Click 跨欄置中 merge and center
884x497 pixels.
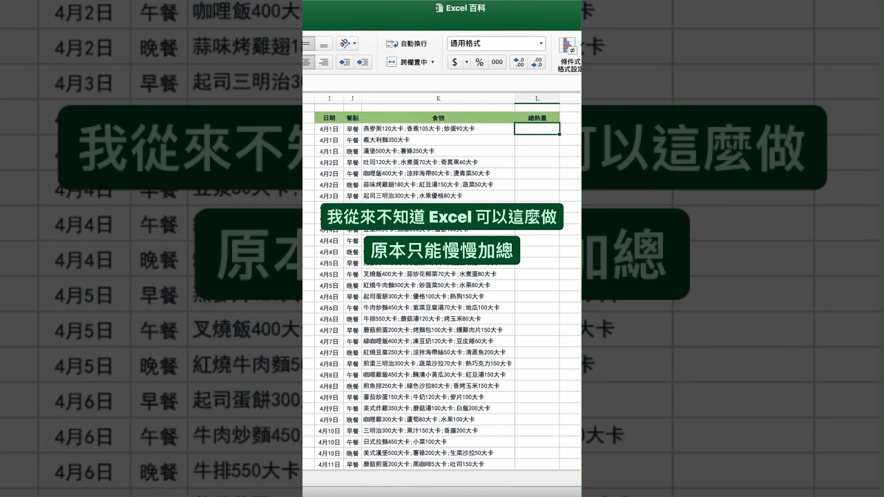[x=407, y=62]
